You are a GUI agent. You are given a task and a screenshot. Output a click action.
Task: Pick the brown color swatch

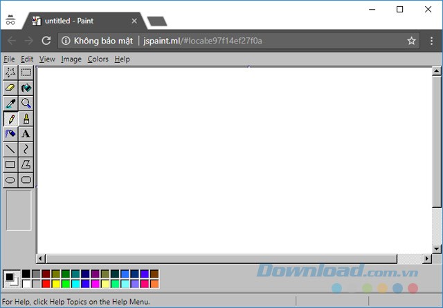(x=154, y=274)
